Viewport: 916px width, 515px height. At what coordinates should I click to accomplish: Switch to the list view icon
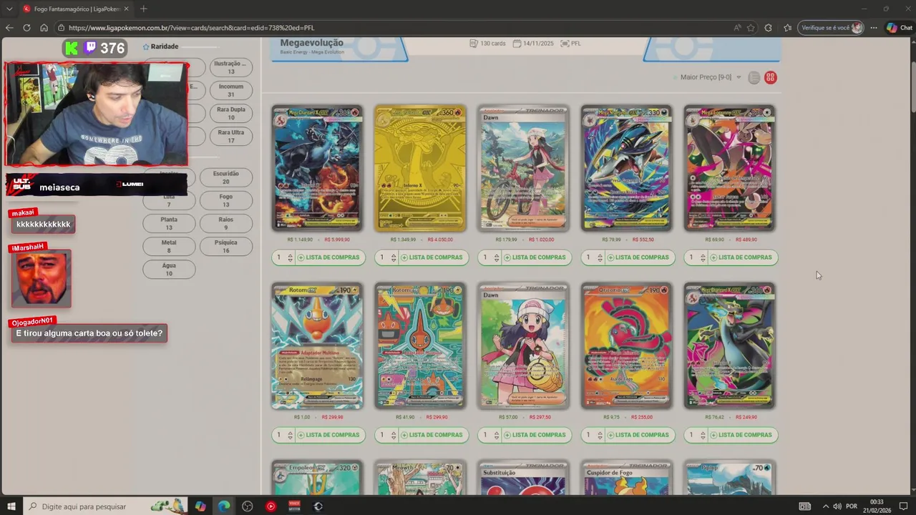pos(754,77)
